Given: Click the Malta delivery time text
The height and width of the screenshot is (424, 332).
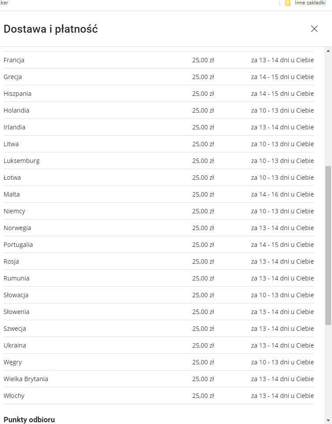Looking at the screenshot, I should tap(283, 194).
